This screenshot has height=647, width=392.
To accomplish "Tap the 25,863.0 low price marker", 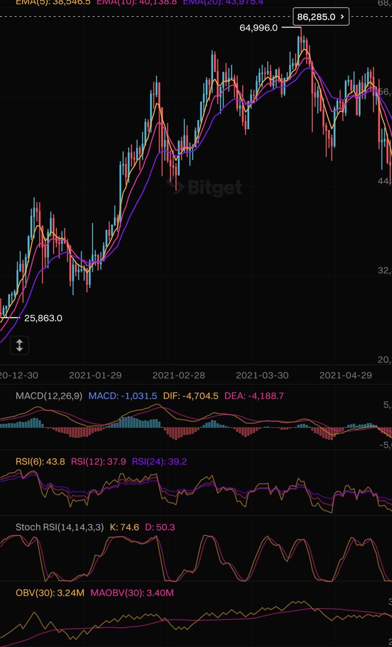I will [x=43, y=318].
